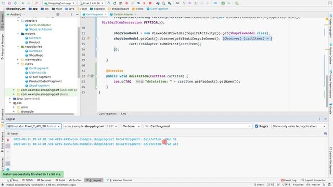Select the logcat device Emulator Pixel_2_API_28 dropdown
This screenshot has width=333, height=187.
click(x=34, y=126)
